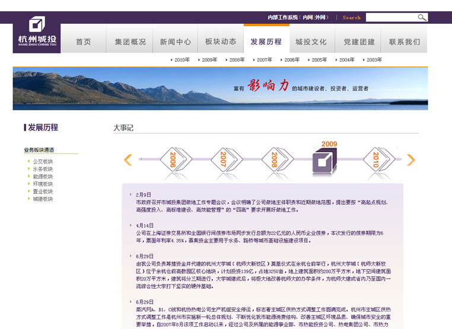Click the mountain lake banner image
452x329 pixels.
(x=220, y=89)
